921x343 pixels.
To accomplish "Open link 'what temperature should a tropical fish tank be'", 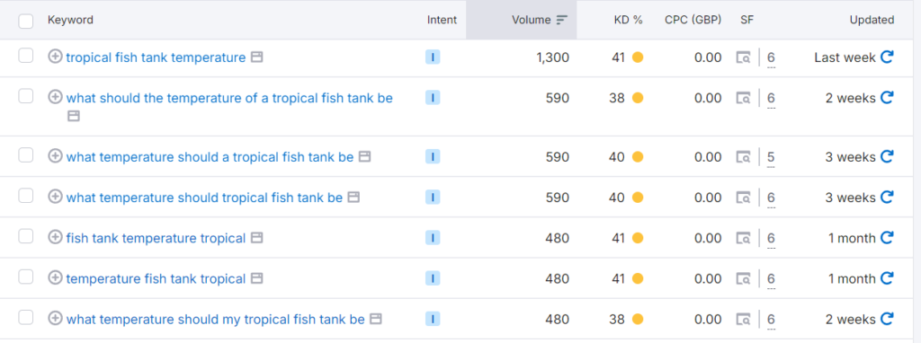I will [210, 157].
